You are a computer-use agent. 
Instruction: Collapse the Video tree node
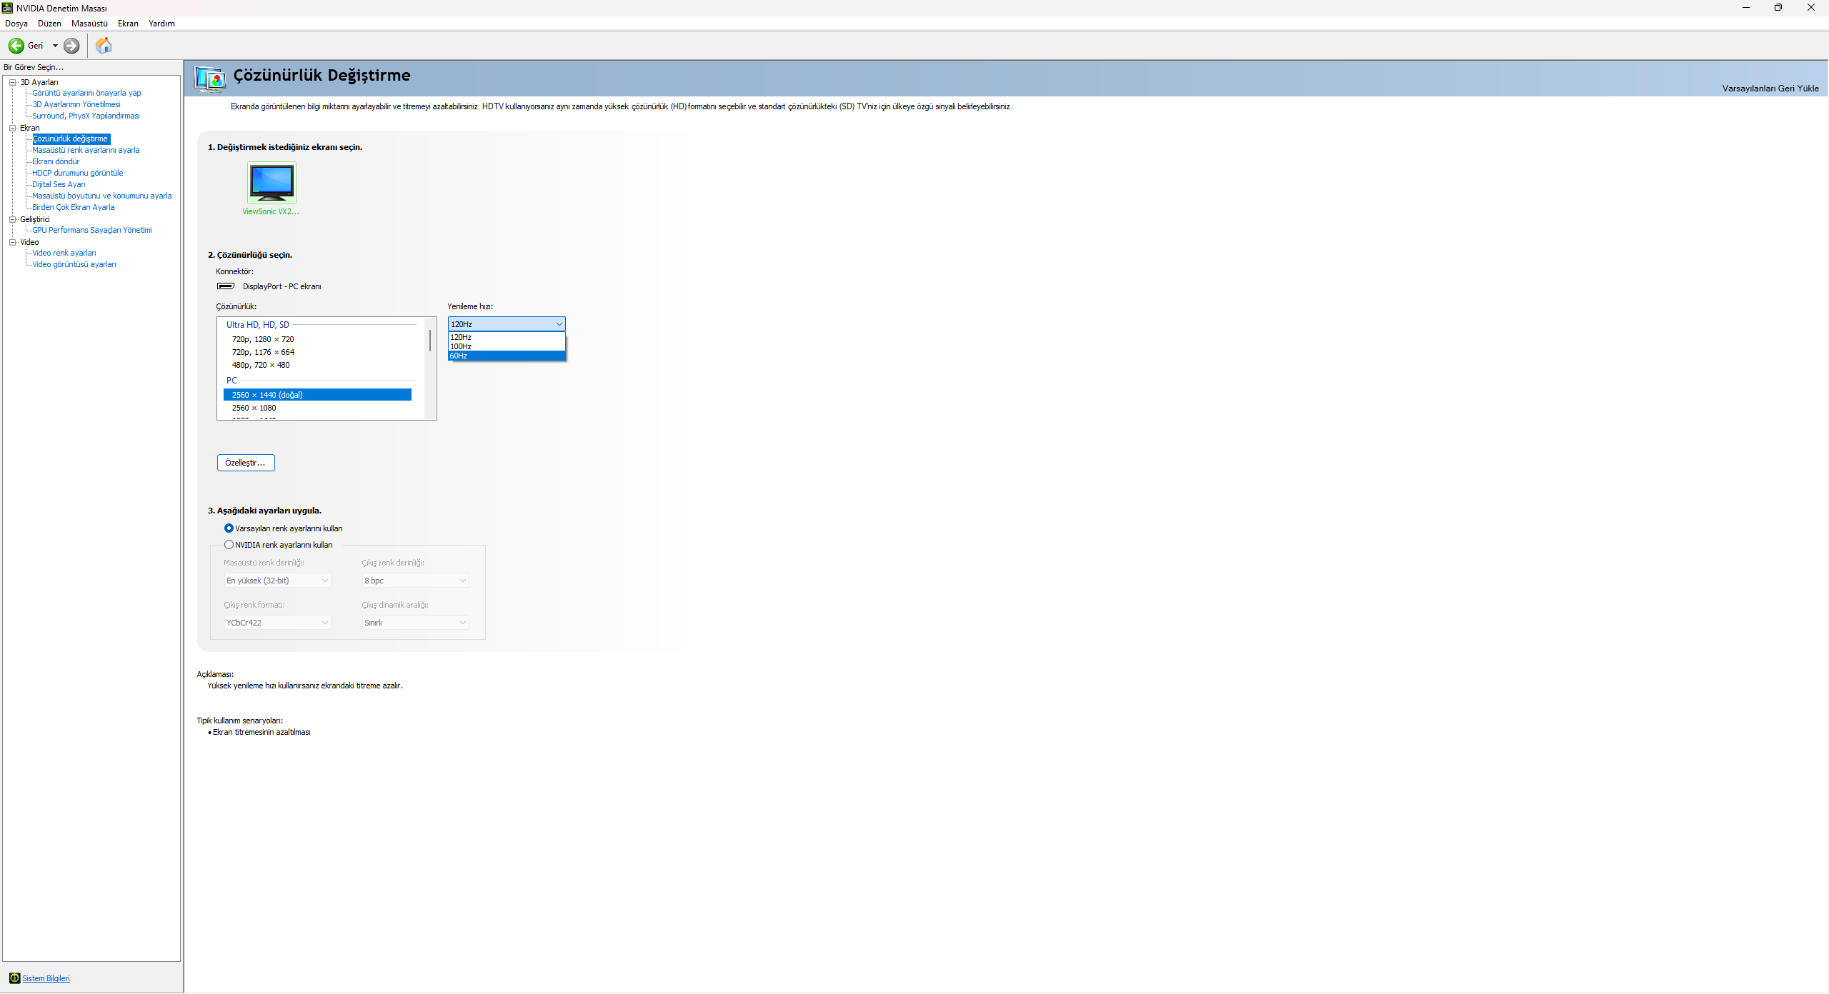coord(12,242)
